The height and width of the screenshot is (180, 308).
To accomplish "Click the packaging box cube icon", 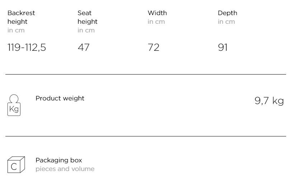I will pos(16,165).
